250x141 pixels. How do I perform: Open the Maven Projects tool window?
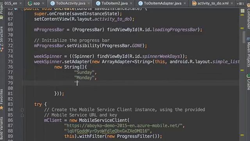pos(248,54)
